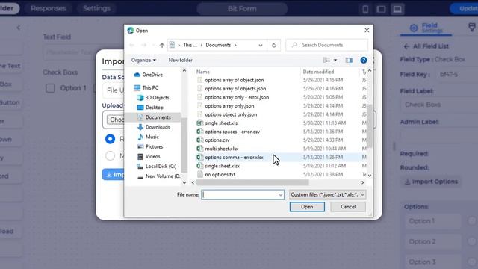The width and height of the screenshot is (478, 269).
Task: Toggle the preview pane icon
Action: click(x=349, y=60)
